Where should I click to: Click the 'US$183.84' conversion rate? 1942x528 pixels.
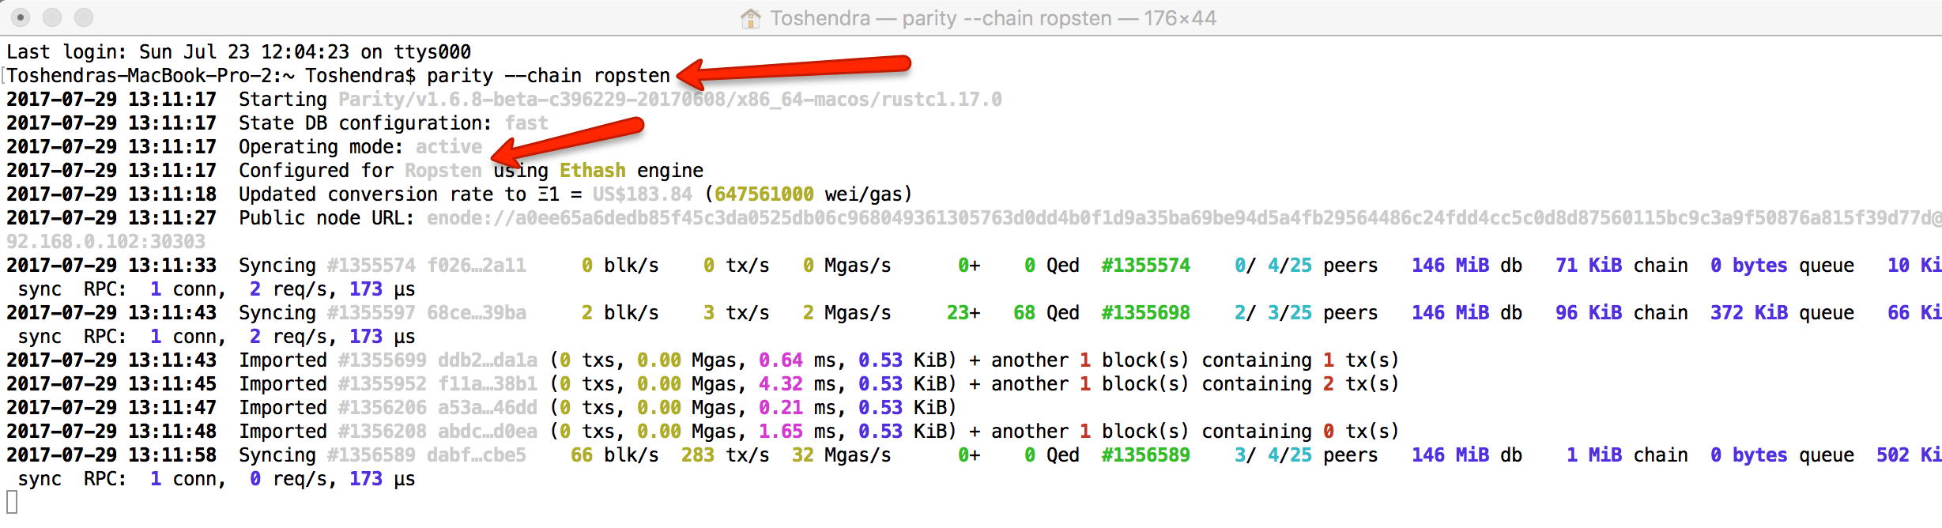[643, 194]
